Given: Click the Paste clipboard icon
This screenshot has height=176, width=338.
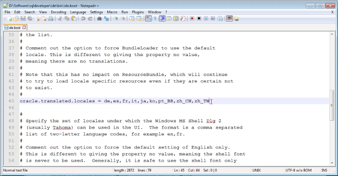Looking at the screenshot, I should pyautogui.click(x=74, y=19).
